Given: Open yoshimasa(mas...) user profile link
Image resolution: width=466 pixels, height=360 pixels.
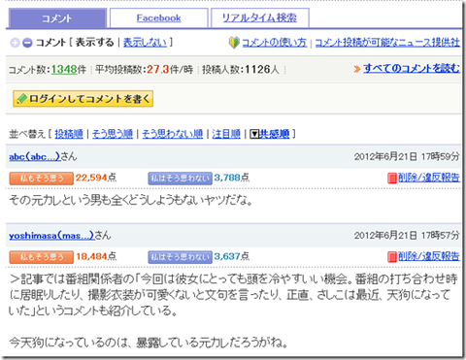Looking at the screenshot, I should [x=51, y=236].
